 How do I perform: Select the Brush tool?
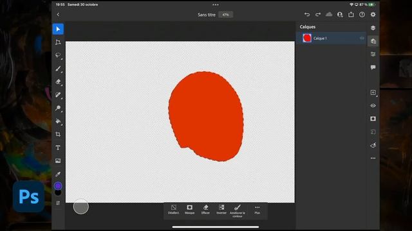pyautogui.click(x=58, y=69)
